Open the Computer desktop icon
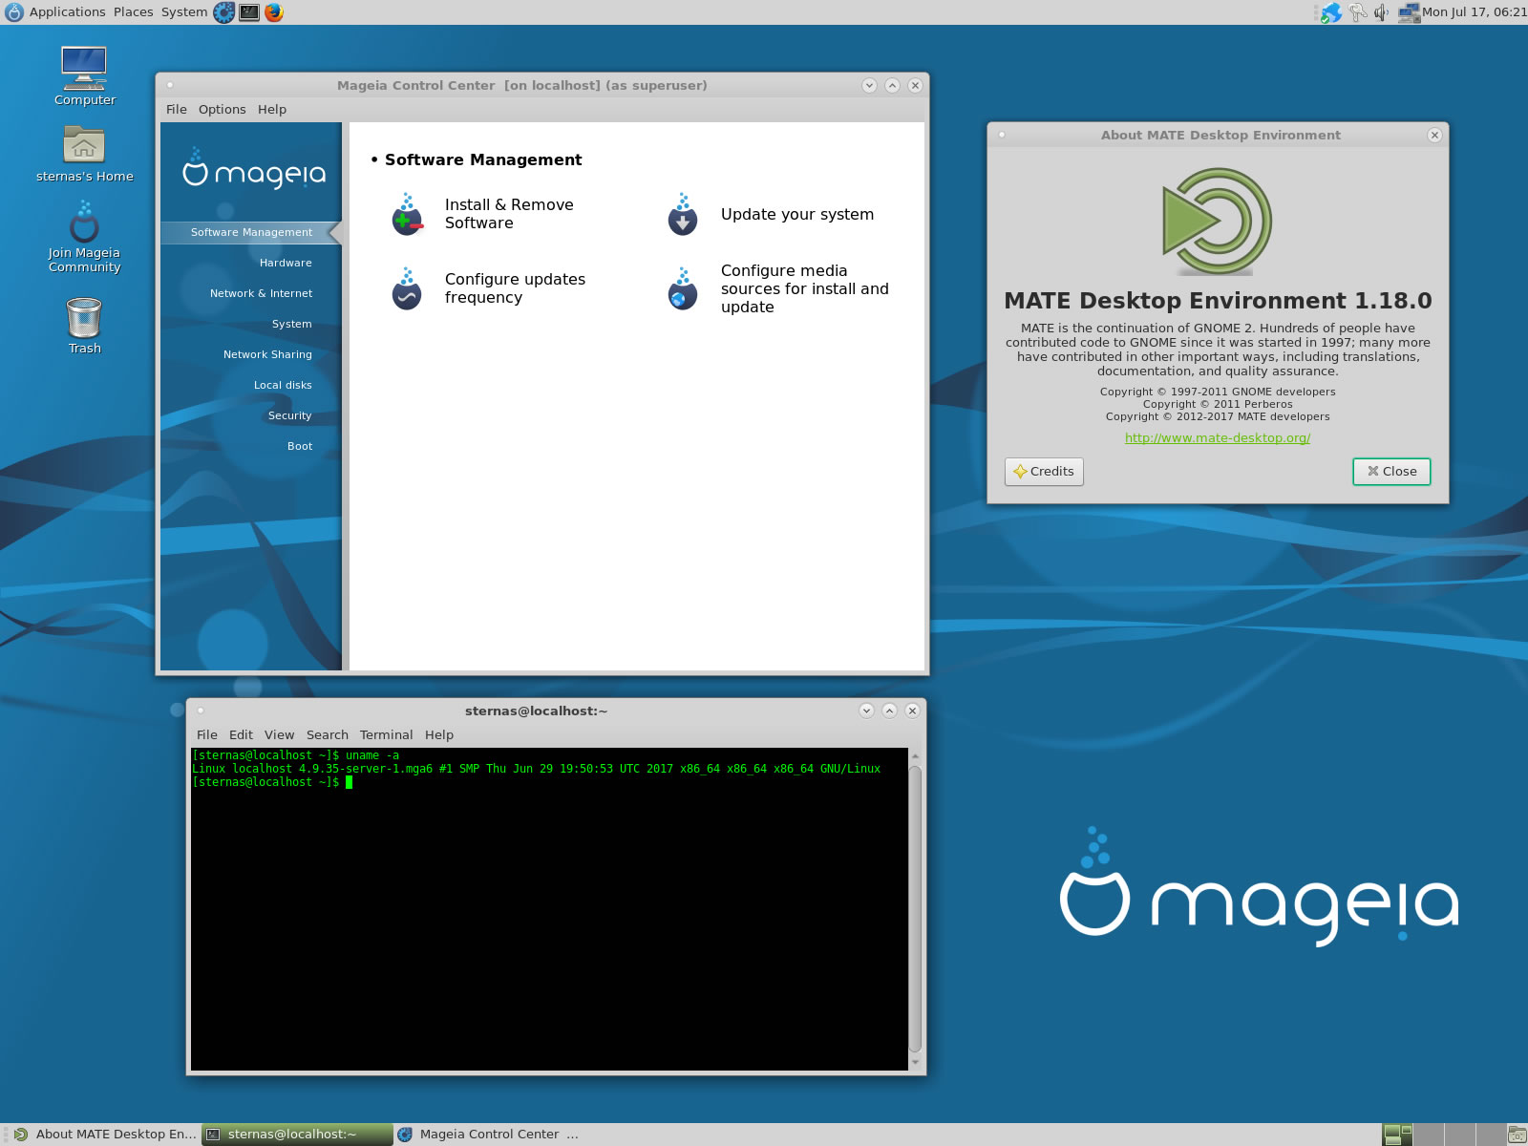 (x=84, y=68)
